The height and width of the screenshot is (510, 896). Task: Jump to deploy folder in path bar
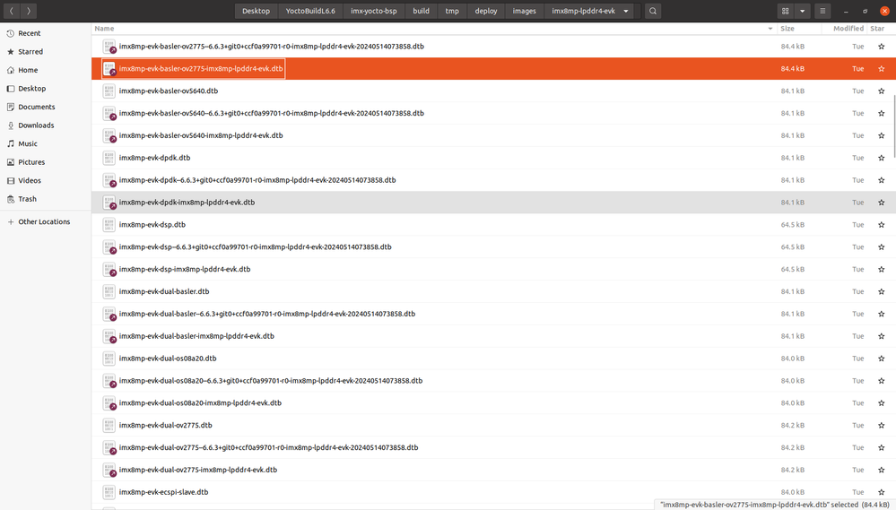coord(486,11)
